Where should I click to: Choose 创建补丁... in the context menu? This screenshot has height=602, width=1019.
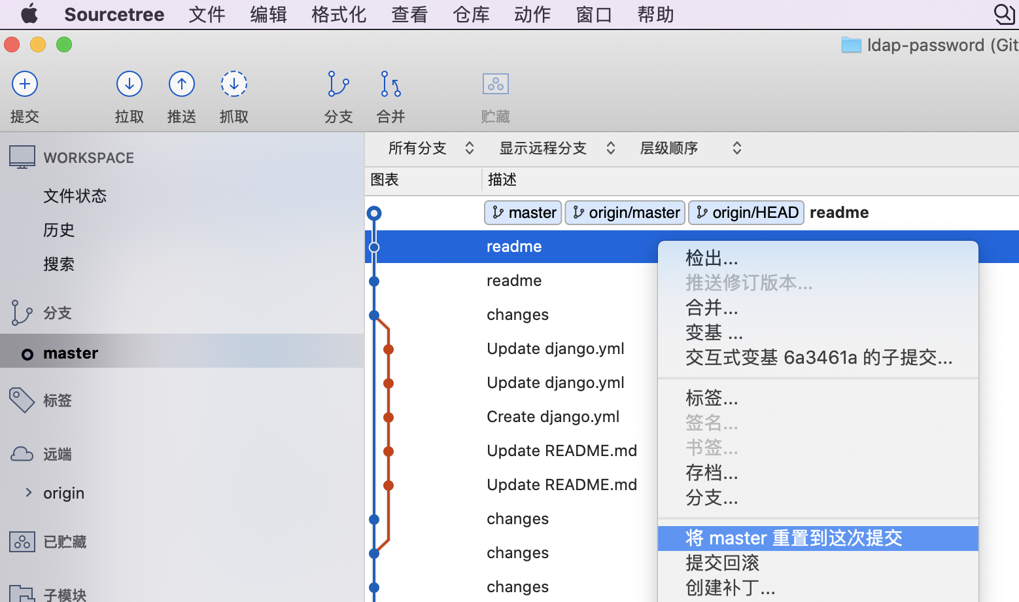818,588
